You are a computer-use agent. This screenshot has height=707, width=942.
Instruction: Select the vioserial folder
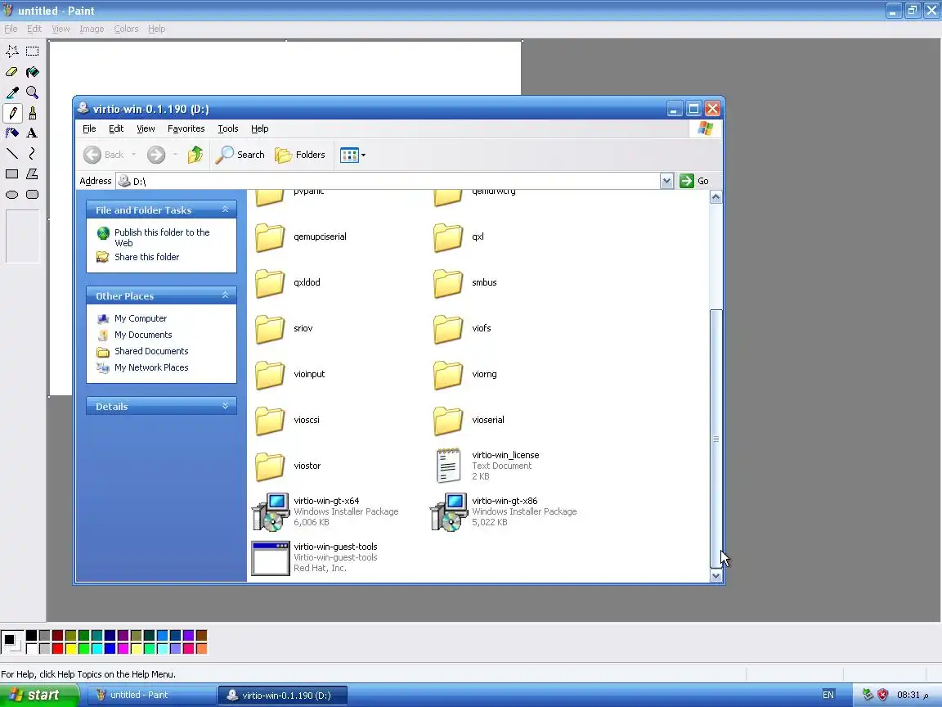click(x=468, y=420)
